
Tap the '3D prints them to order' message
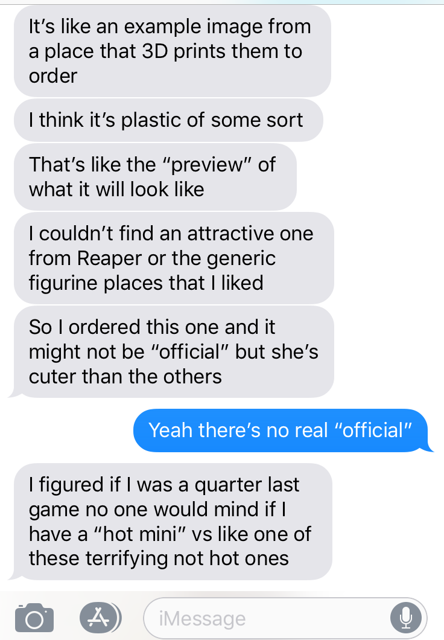[173, 51]
